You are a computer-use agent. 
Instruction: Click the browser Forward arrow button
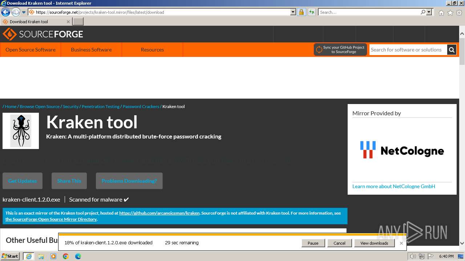pos(16,12)
